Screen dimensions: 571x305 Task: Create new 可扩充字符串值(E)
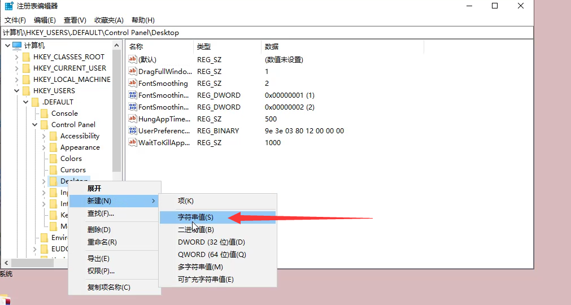[218, 279]
